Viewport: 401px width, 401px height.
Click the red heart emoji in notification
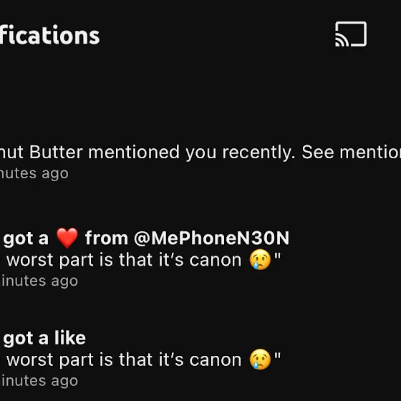pos(67,238)
